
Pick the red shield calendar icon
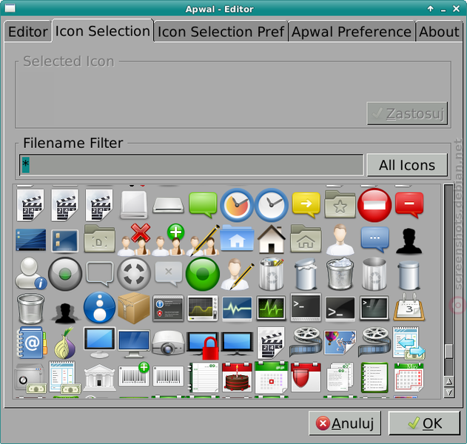click(306, 377)
